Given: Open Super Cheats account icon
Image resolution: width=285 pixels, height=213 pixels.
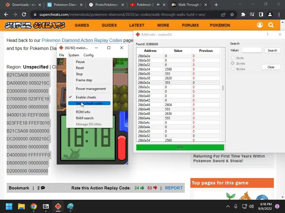Looking at the screenshot, I should point(260,25).
